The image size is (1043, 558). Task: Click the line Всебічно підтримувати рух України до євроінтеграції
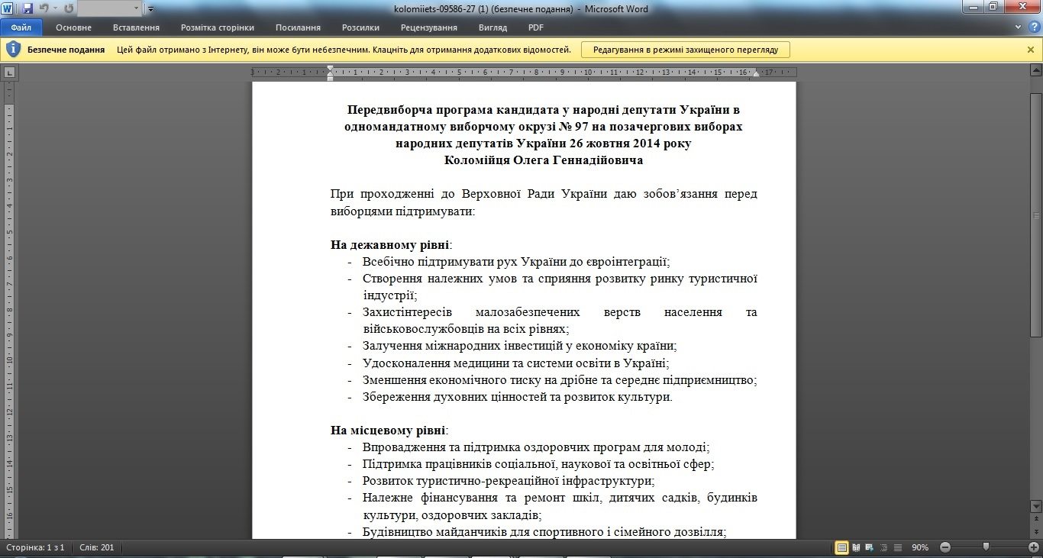516,262
